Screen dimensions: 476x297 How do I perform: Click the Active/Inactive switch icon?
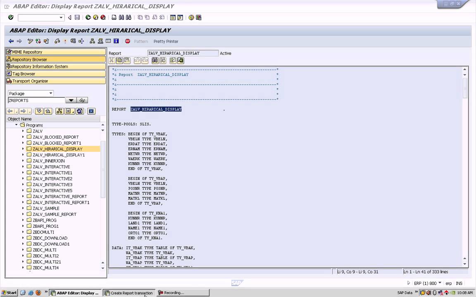point(38,41)
